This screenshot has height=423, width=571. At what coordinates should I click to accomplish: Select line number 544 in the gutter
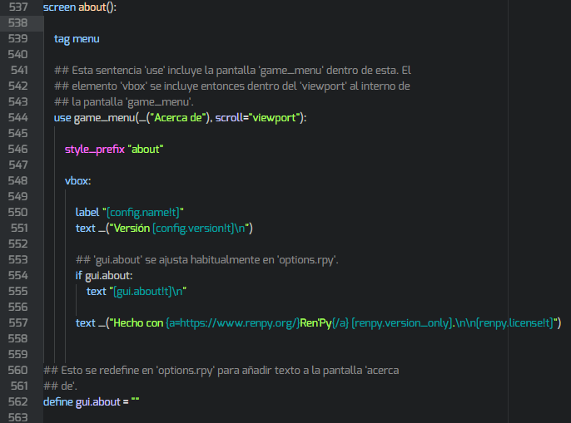click(x=17, y=118)
